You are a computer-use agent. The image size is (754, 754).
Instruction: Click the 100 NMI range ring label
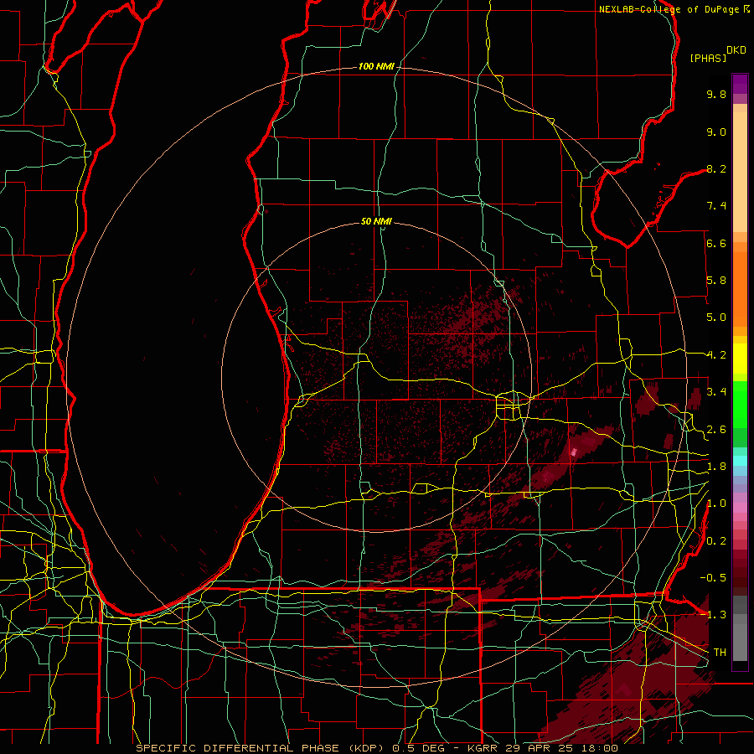[x=376, y=66]
